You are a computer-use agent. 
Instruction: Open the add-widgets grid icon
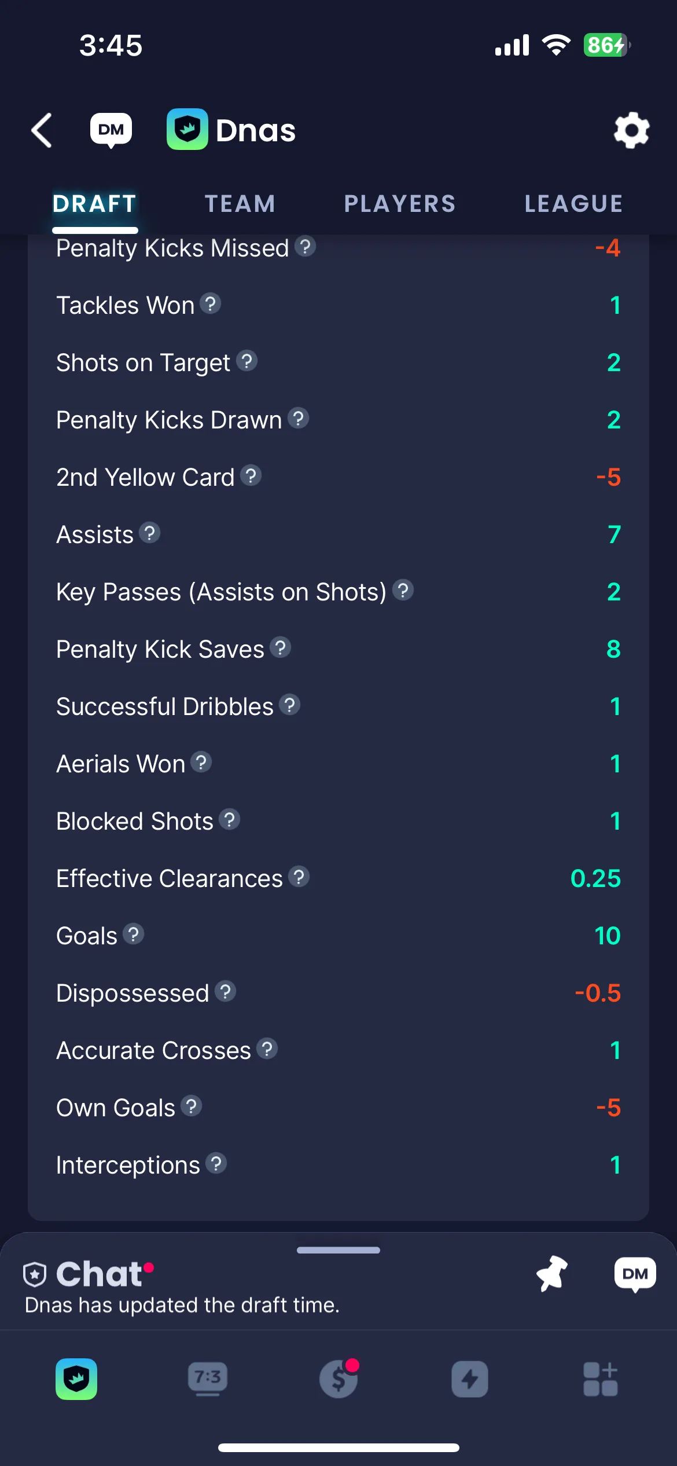tap(601, 1379)
